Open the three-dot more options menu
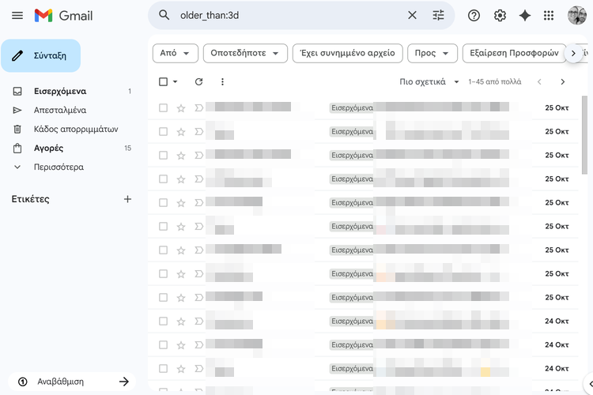593x395 pixels. pos(222,81)
